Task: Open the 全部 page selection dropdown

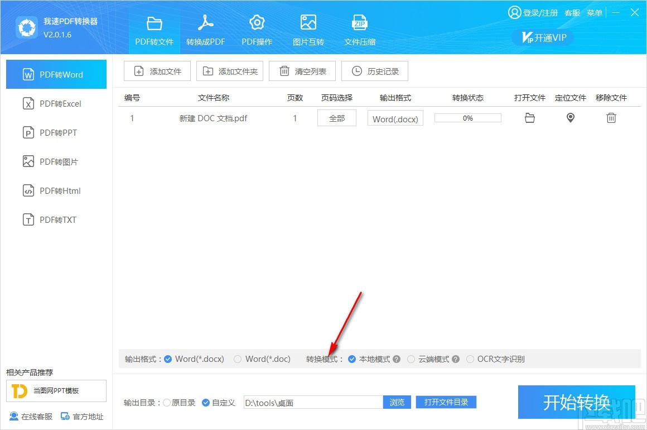Action: point(336,118)
